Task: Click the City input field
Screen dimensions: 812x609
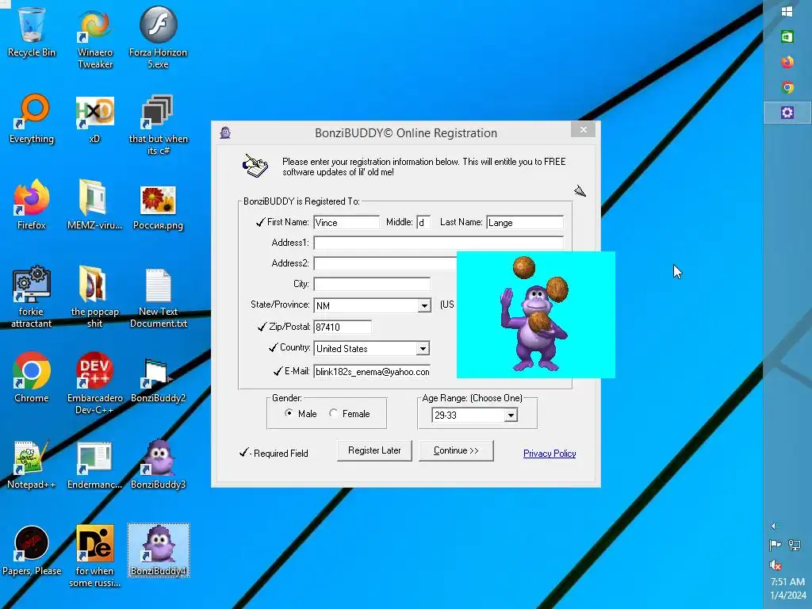Action: pyautogui.click(x=372, y=285)
